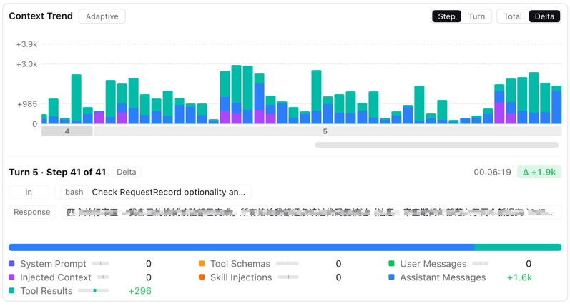The height and width of the screenshot is (306, 570).
Task: Click the Adaptive scale button
Action: point(102,16)
